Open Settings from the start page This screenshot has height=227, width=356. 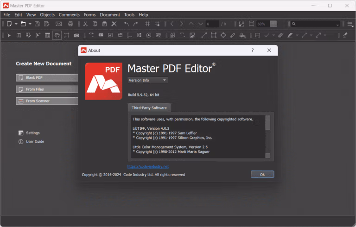pyautogui.click(x=29, y=133)
